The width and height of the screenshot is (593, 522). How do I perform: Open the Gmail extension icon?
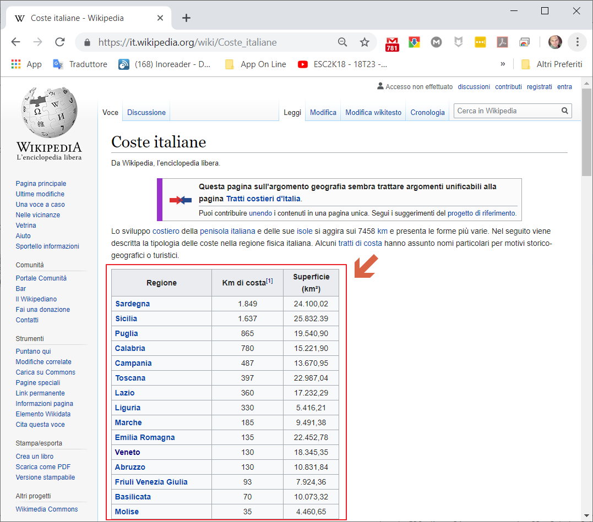[x=392, y=43]
